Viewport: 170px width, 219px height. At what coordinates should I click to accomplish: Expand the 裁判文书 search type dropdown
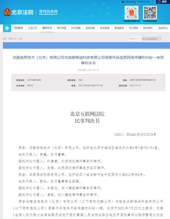(135, 39)
